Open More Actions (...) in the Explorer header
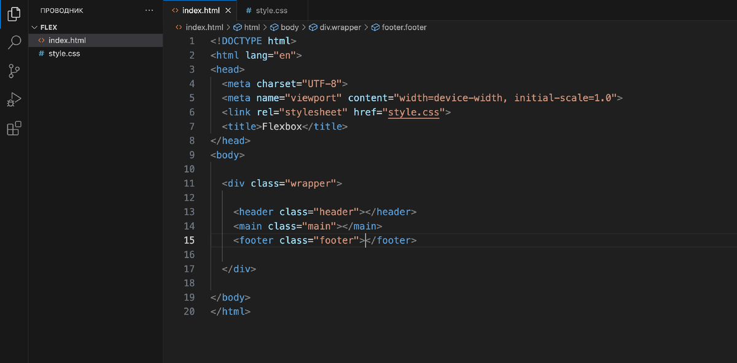 (x=149, y=10)
